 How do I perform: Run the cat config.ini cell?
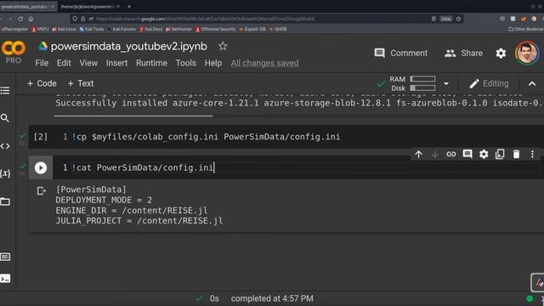pos(41,168)
